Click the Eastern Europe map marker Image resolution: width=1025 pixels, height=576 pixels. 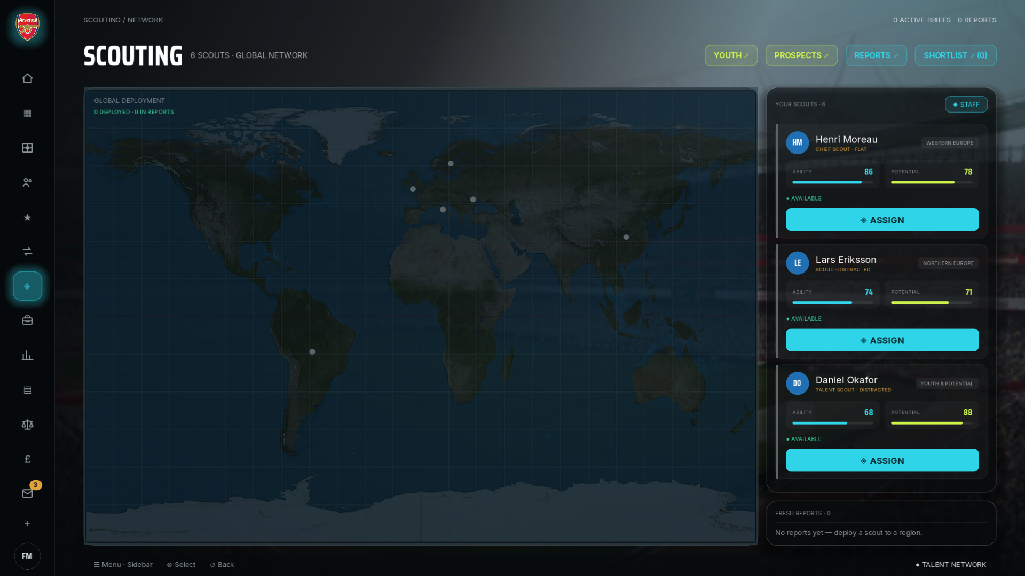[x=473, y=199]
